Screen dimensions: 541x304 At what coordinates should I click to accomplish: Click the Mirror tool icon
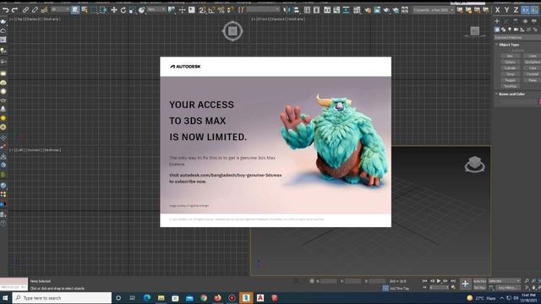click(x=287, y=10)
